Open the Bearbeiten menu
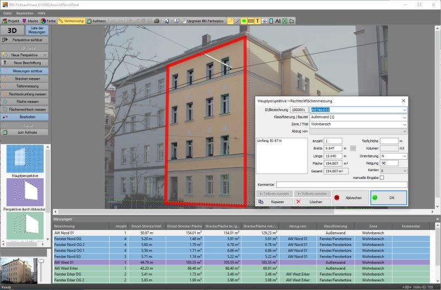Viewport: 441px width, 290px height. click(x=26, y=12)
